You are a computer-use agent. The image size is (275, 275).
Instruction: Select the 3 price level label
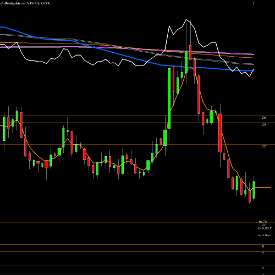pyautogui.click(x=263, y=268)
